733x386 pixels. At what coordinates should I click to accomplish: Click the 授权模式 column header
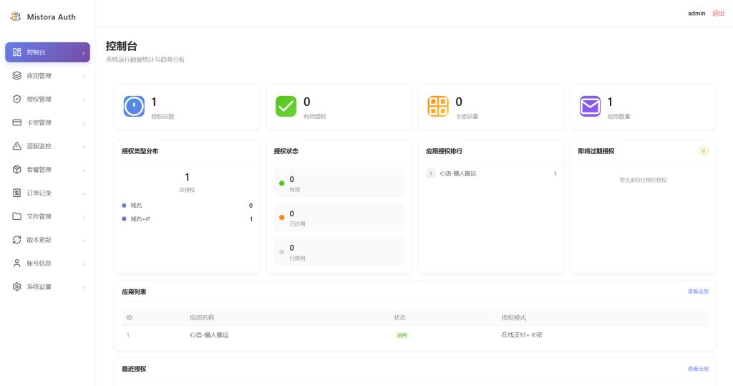pos(513,318)
